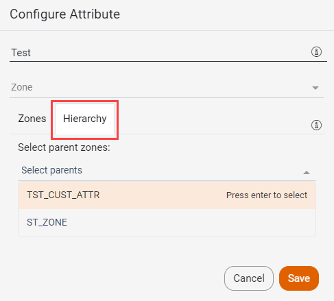Screen dimensions: 334x301
Task: Save the attribute configuration
Action: [x=299, y=278]
